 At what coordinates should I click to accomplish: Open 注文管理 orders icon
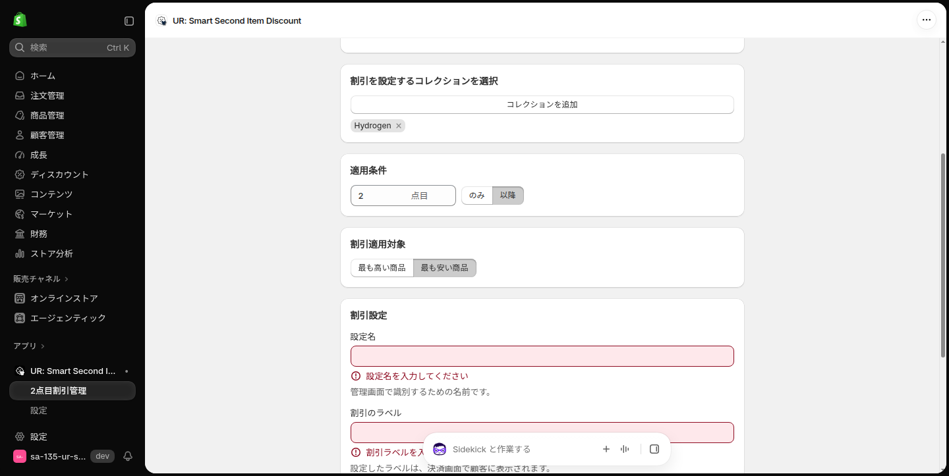(20, 95)
